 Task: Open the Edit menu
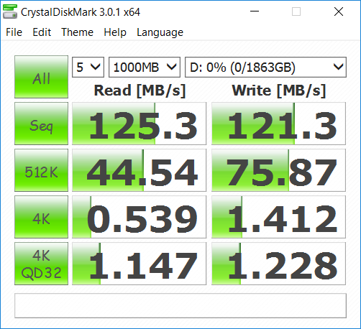pyautogui.click(x=42, y=32)
